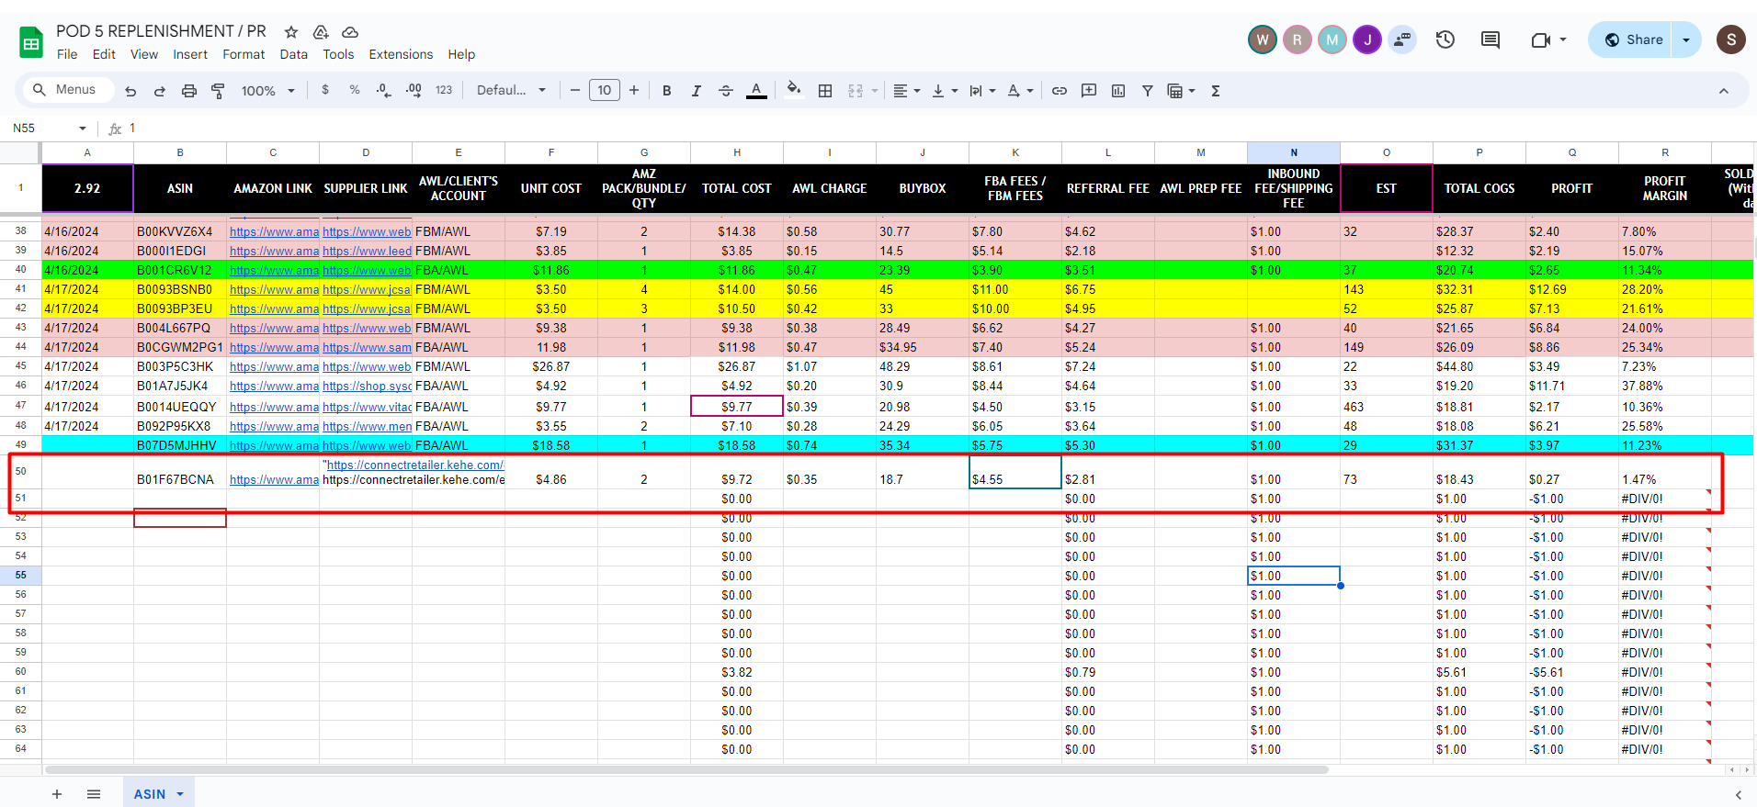This screenshot has height=807, width=1757.
Task: Star the document
Action: (291, 32)
